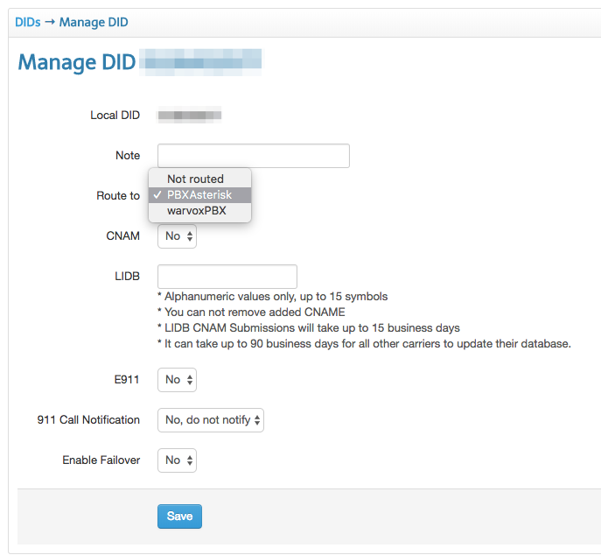Open the 911 Call Notification dropdown
This screenshot has height=555, width=601.
tap(210, 420)
